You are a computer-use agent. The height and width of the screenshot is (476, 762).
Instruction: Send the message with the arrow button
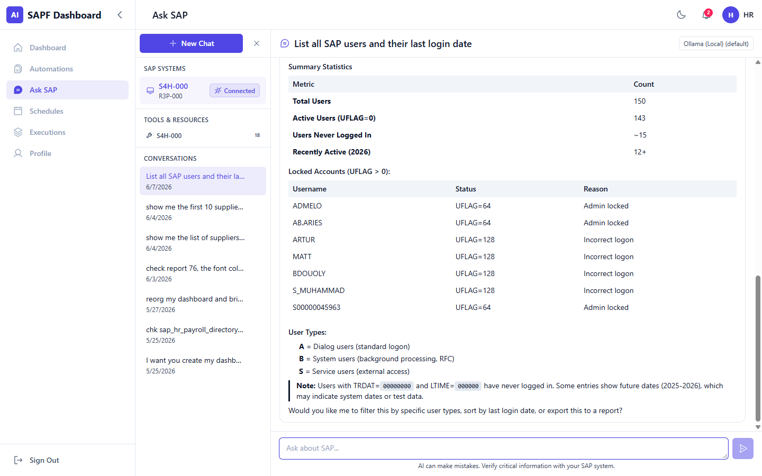(x=743, y=448)
